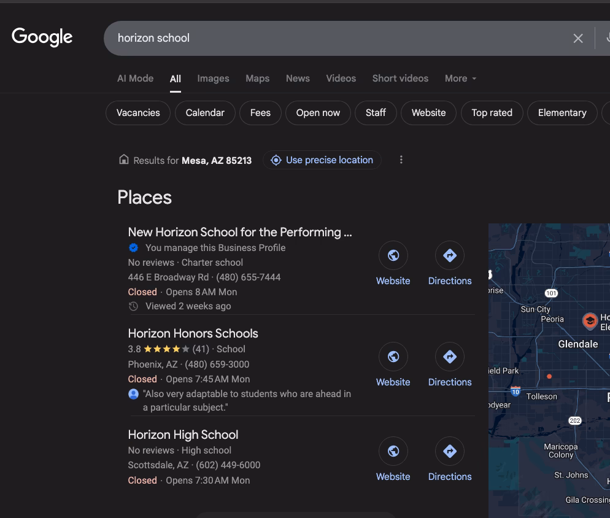Screen dimensions: 610x518
Task: Open Directions for New Horizon School
Action: click(450, 255)
